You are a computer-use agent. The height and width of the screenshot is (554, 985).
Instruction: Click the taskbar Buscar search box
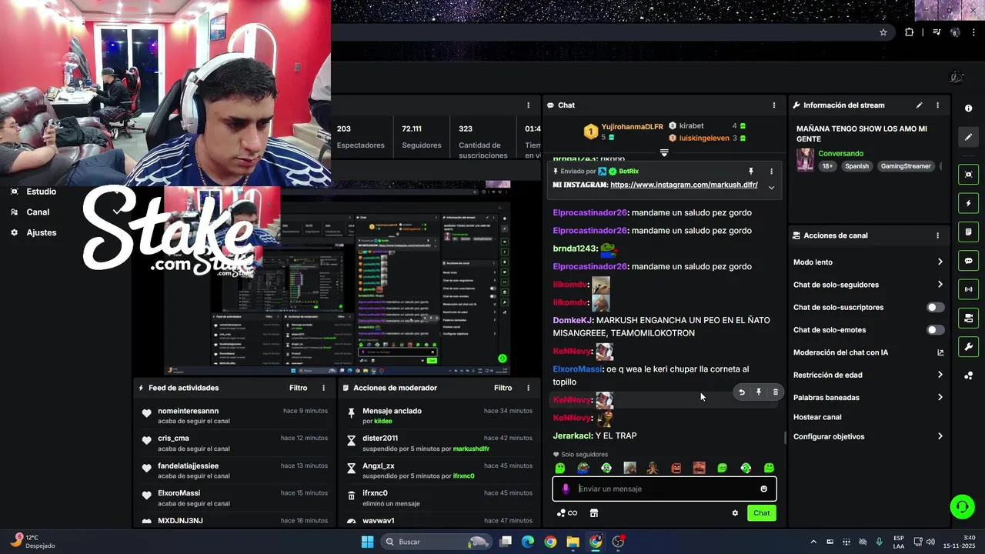[436, 542]
